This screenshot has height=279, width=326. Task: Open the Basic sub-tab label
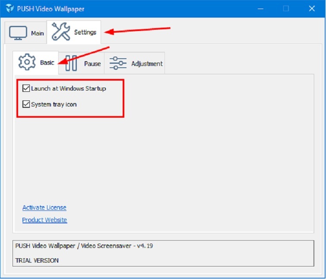tap(47, 63)
